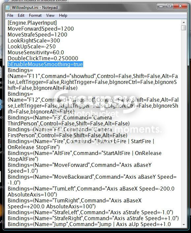Screen dimensions: 191x233
Task: Click the vertical scrollbar thumb
Action: [x=184, y=28]
